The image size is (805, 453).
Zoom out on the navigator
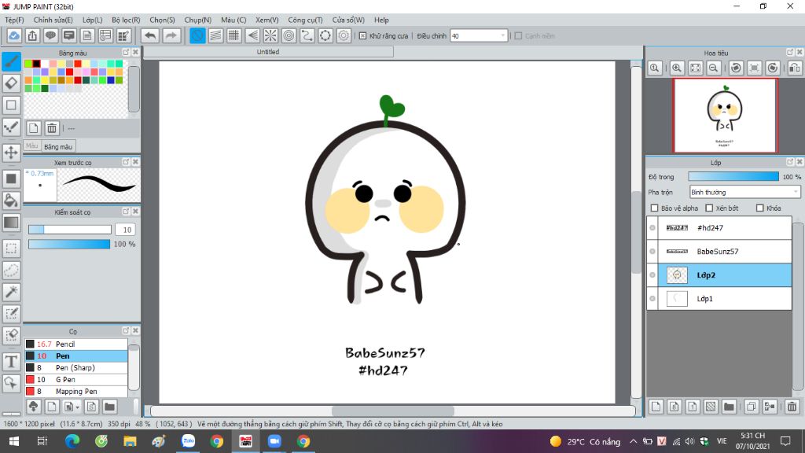(x=714, y=68)
